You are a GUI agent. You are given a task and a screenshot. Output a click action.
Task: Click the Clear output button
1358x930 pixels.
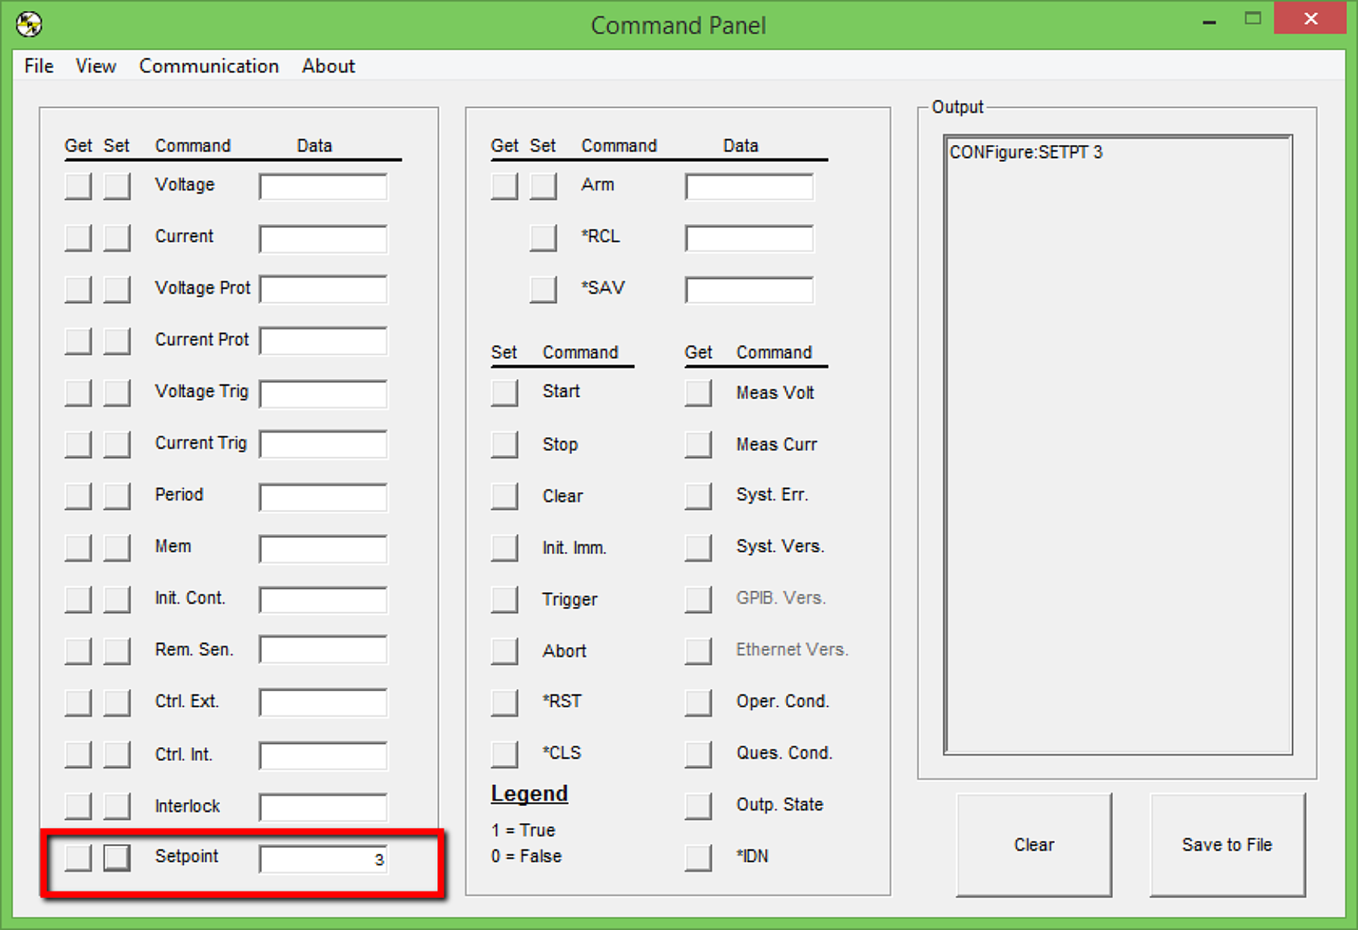(1034, 845)
